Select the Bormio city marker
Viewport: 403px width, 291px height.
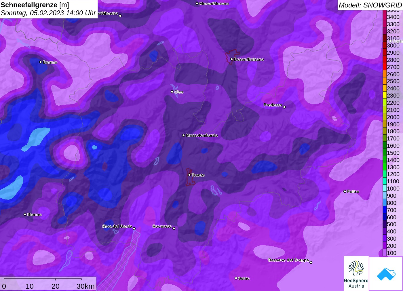click(41, 62)
